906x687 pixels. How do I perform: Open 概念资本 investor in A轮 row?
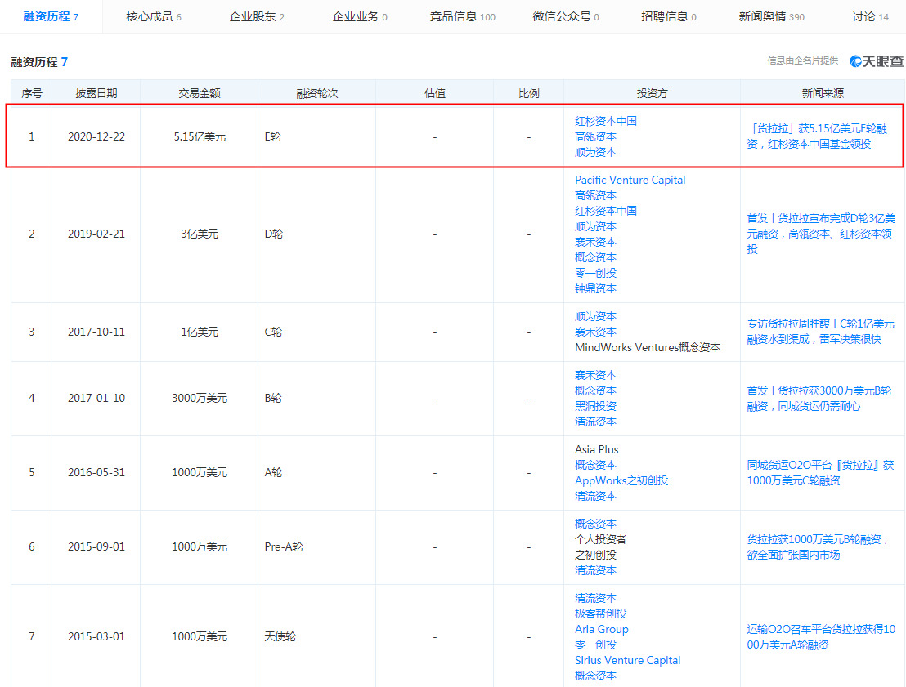[x=595, y=466]
